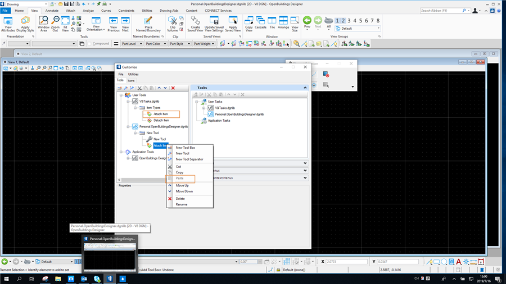Click Create Saved View
The width and height of the screenshot is (506, 284).
195,24
